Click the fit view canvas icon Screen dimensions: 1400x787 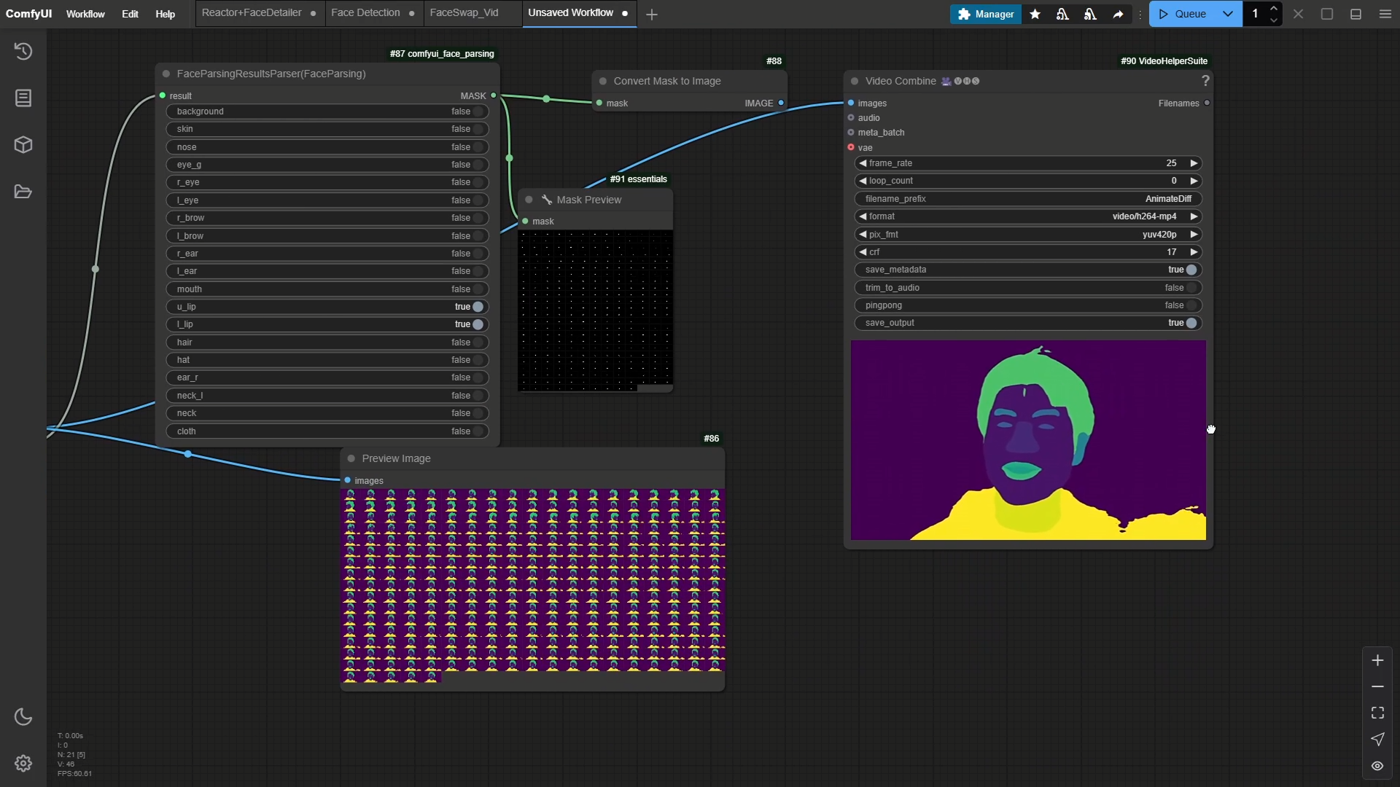tap(1377, 713)
